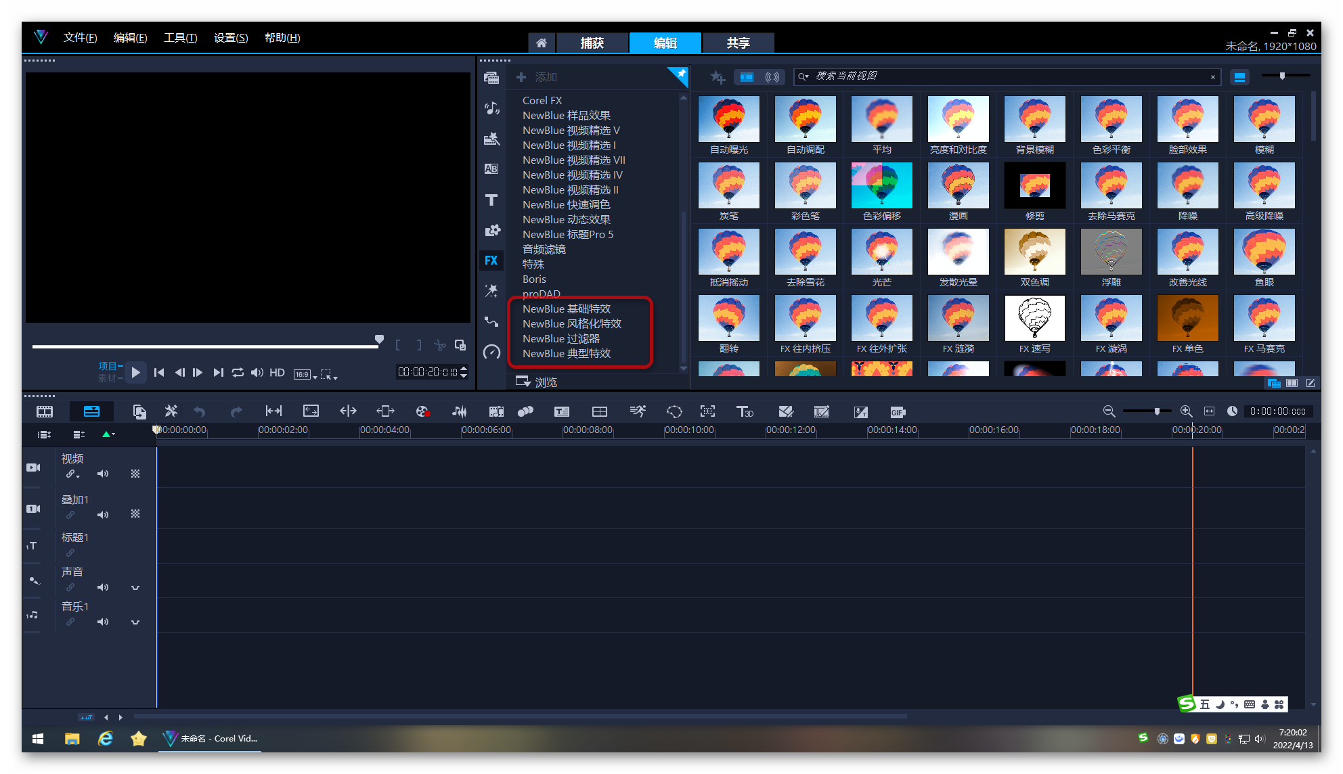This screenshot has height=774, width=1343.
Task: Toggle transparency grid on 叠加1 track
Action: tap(135, 514)
